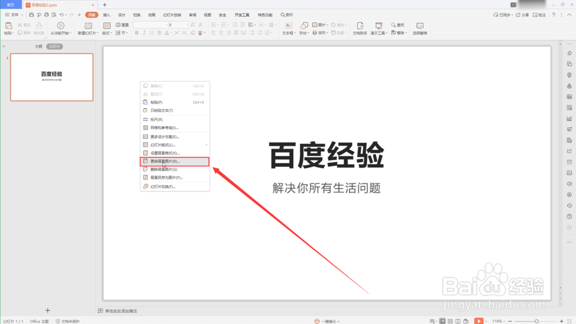Click the 一键美化 icon in status bar
The width and height of the screenshot is (576, 324).
(317, 321)
